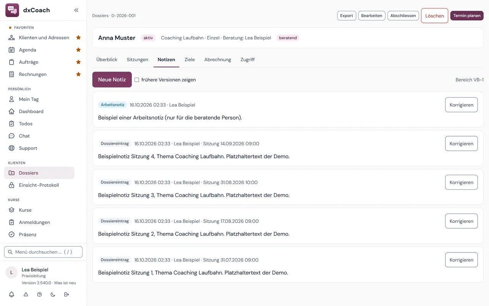Switch to the Sitzungen tab
489x306 pixels.
[x=138, y=60]
